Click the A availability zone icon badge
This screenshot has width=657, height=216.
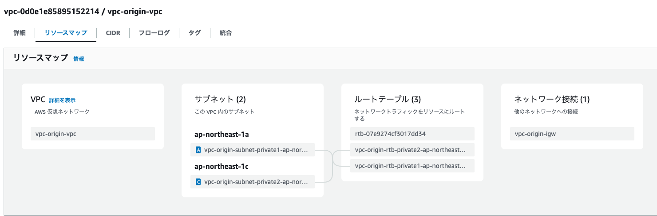tap(198, 150)
